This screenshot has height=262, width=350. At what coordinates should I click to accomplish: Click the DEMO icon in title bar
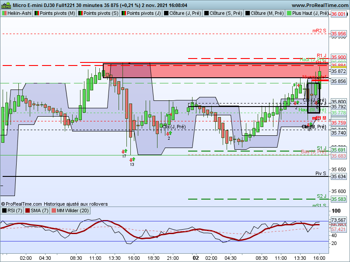click(6, 5)
